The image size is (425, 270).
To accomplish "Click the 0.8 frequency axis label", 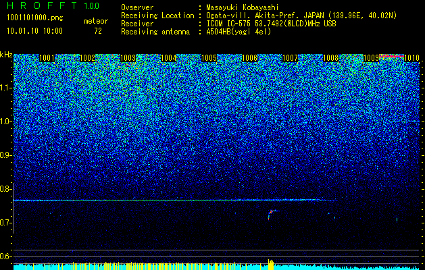I will (x=5, y=189).
